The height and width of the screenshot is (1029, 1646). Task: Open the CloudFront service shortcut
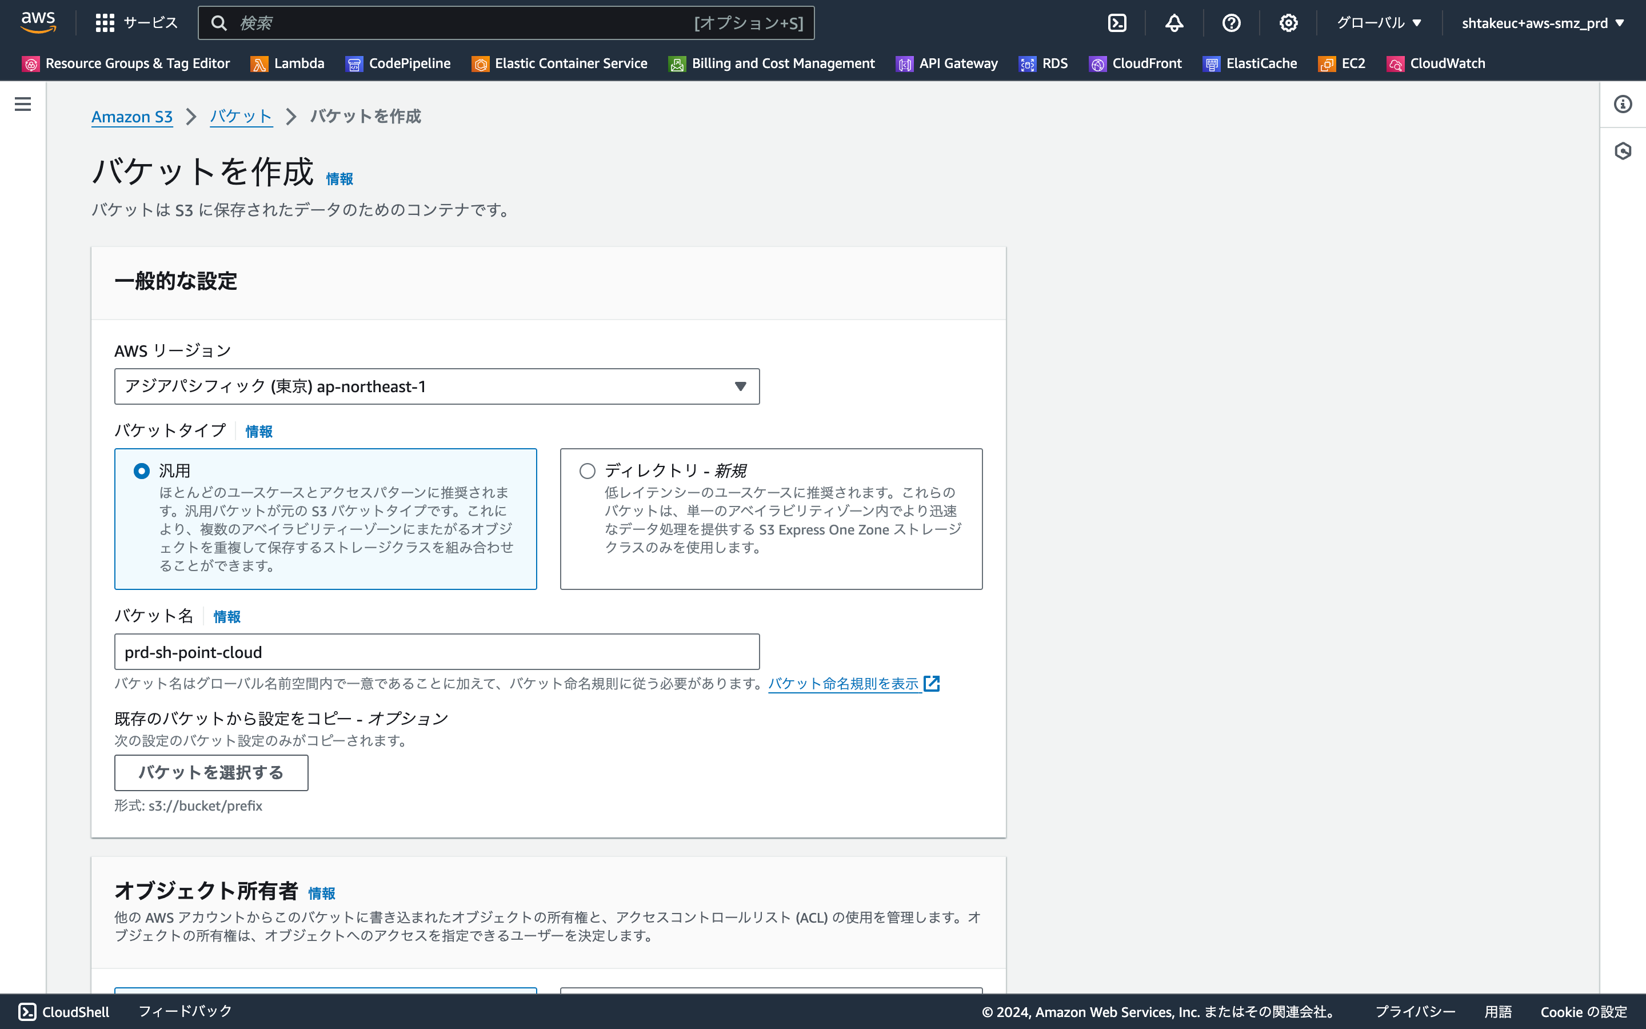click(1136, 63)
